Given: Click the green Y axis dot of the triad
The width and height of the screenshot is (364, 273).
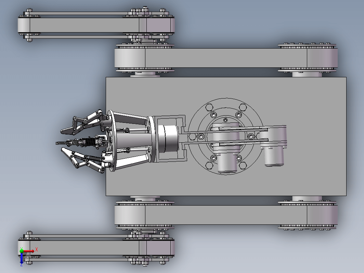Looking at the screenshot, I should (22, 251).
